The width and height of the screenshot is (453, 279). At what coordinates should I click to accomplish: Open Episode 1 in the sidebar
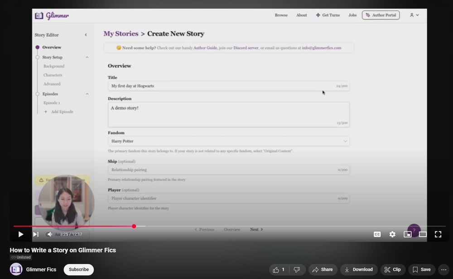pos(52,103)
